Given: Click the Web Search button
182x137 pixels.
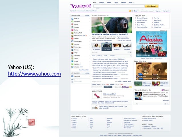Looking at the screenshot, I should click(151, 6).
